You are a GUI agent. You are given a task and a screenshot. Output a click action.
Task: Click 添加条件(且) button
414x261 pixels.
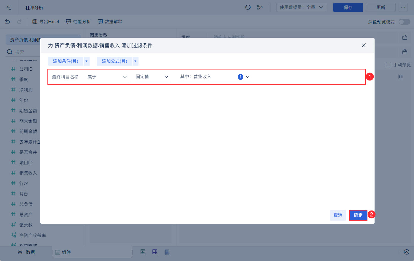[66, 61]
